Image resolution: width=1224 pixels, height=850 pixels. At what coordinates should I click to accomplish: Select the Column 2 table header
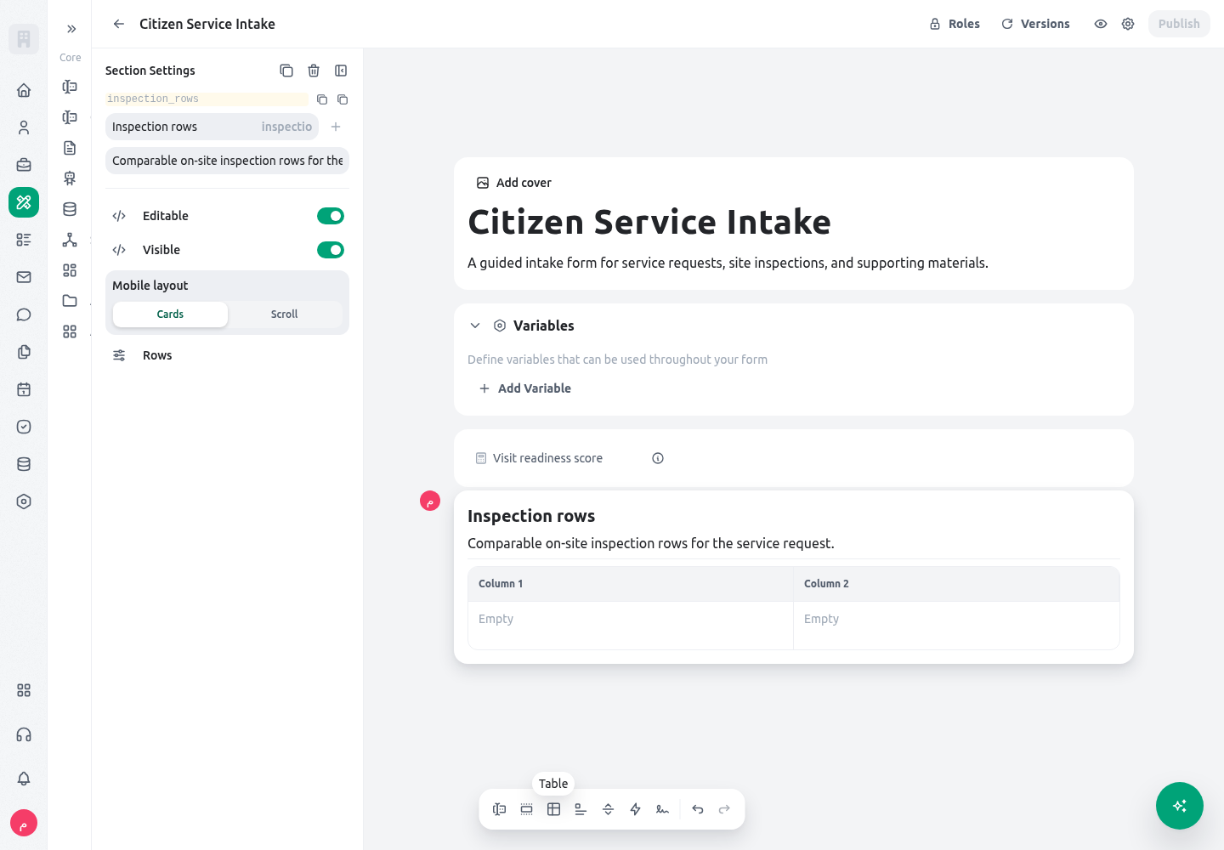point(956,584)
